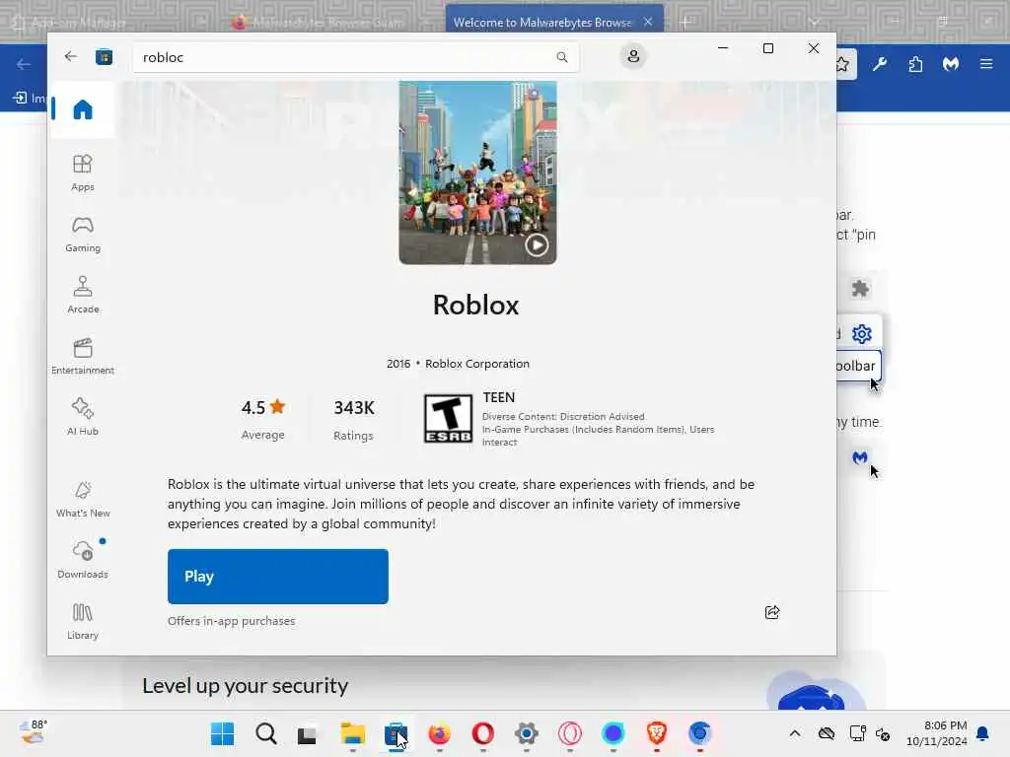Screen dimensions: 1010x757
Task: Open the notifications bell icon
Action: pos(983,733)
